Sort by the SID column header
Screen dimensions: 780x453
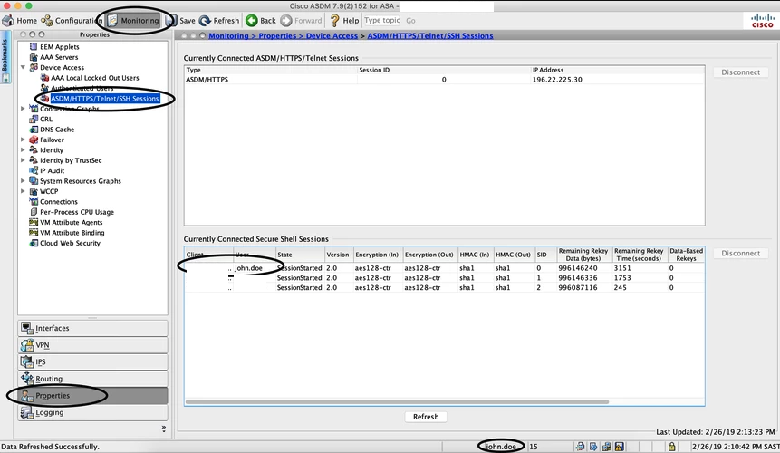pos(544,255)
